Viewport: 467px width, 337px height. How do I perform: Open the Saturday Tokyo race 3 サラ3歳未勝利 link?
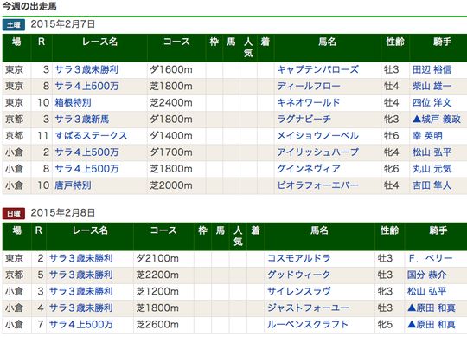tap(86, 69)
